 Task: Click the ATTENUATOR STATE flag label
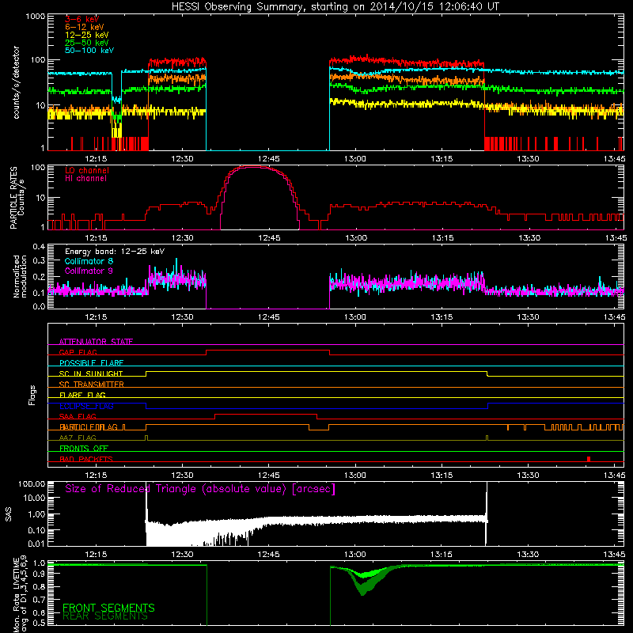[x=96, y=342]
